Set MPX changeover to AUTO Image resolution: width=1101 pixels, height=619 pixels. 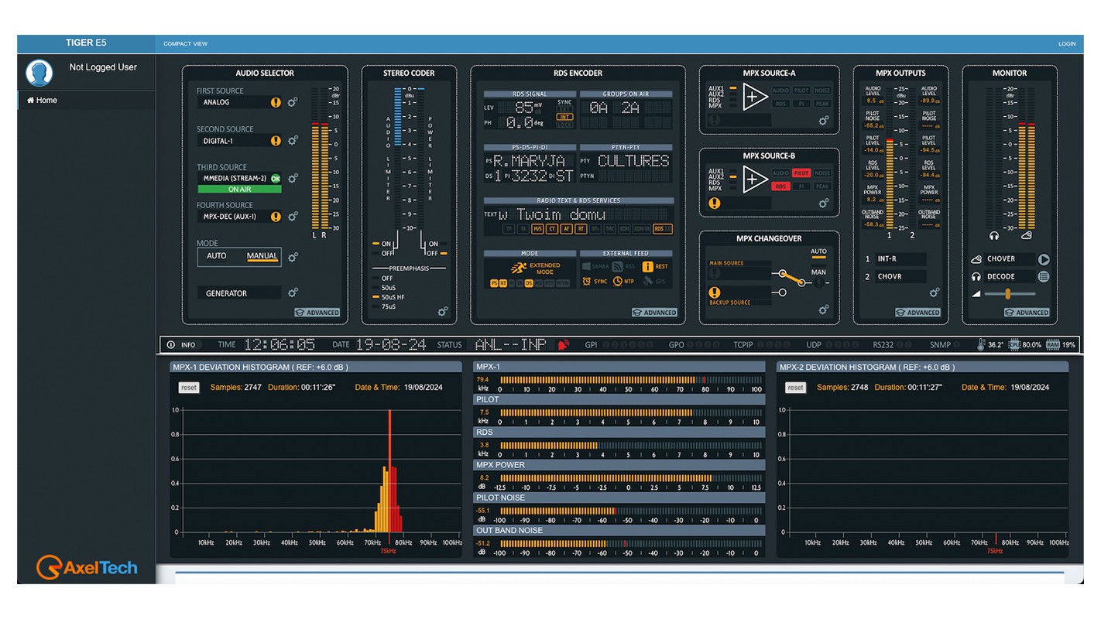click(x=818, y=252)
